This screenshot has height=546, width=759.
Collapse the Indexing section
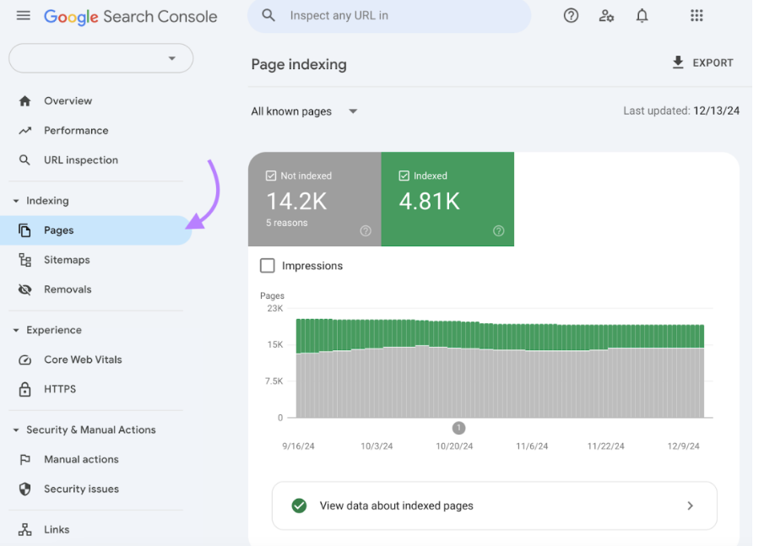coord(16,201)
